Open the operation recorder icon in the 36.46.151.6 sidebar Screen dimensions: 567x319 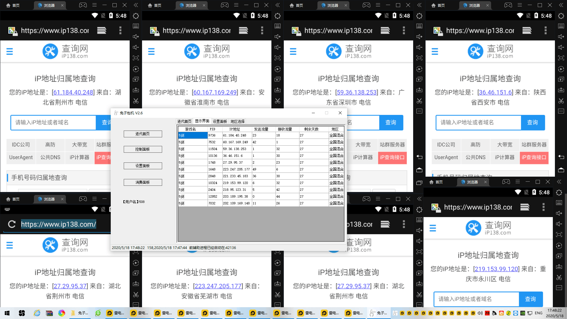click(x=561, y=69)
